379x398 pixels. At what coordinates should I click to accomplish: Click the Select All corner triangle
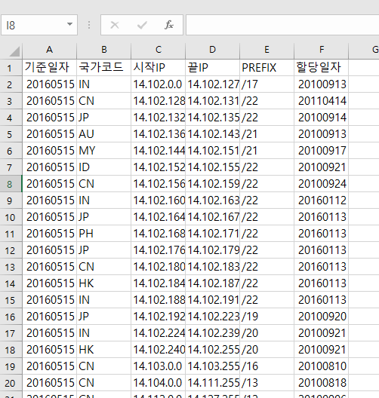[14, 51]
